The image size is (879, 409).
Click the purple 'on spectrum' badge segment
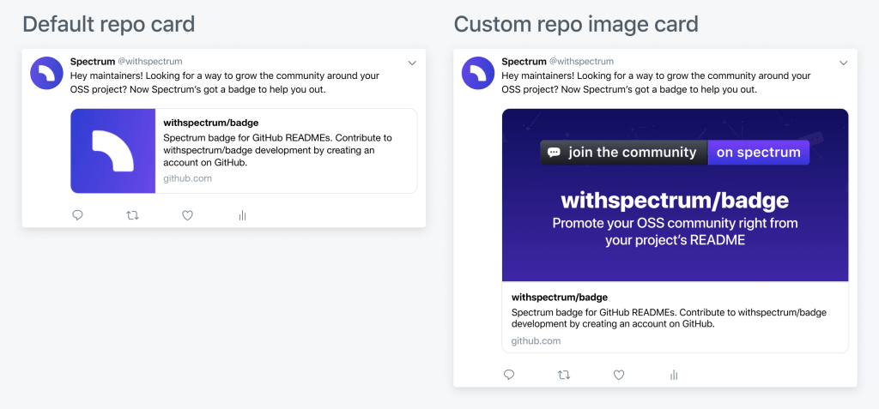pyautogui.click(x=758, y=153)
